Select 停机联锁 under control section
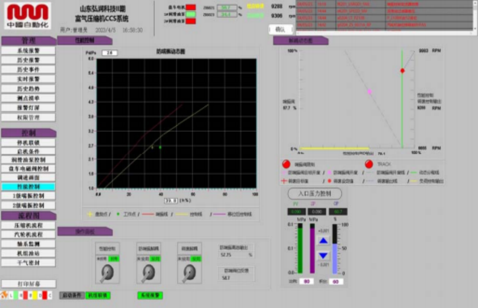 pyautogui.click(x=28, y=142)
